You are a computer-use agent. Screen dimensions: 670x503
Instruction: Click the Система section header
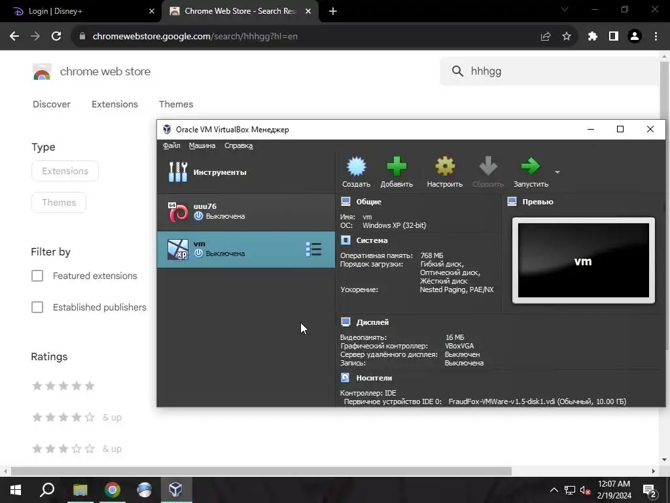pos(372,240)
